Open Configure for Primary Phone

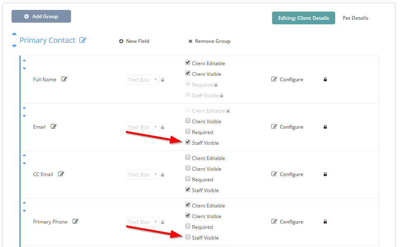[287, 221]
